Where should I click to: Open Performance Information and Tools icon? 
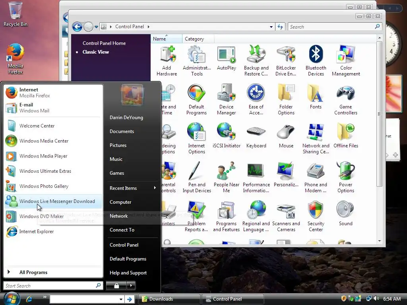pyautogui.click(x=256, y=178)
